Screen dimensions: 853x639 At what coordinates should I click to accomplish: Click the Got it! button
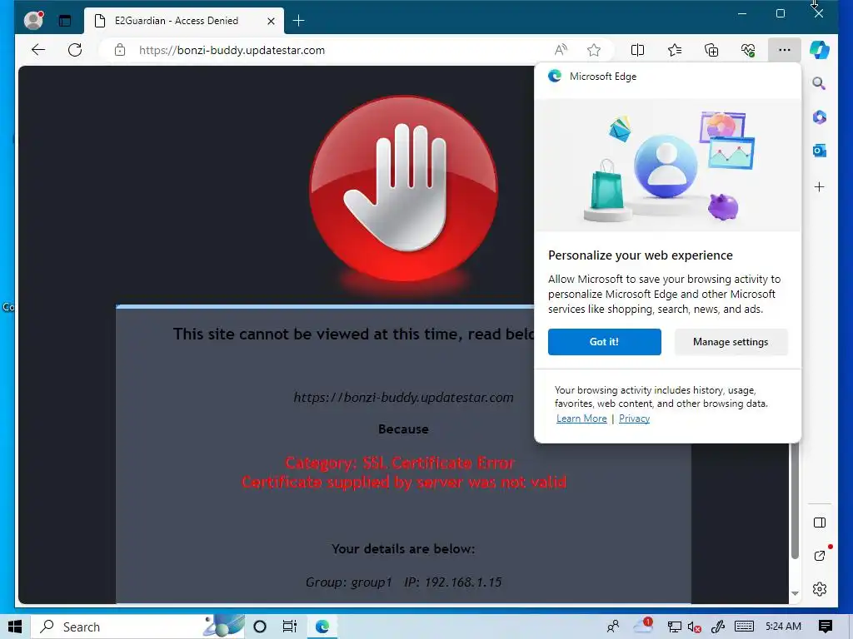pyautogui.click(x=605, y=342)
